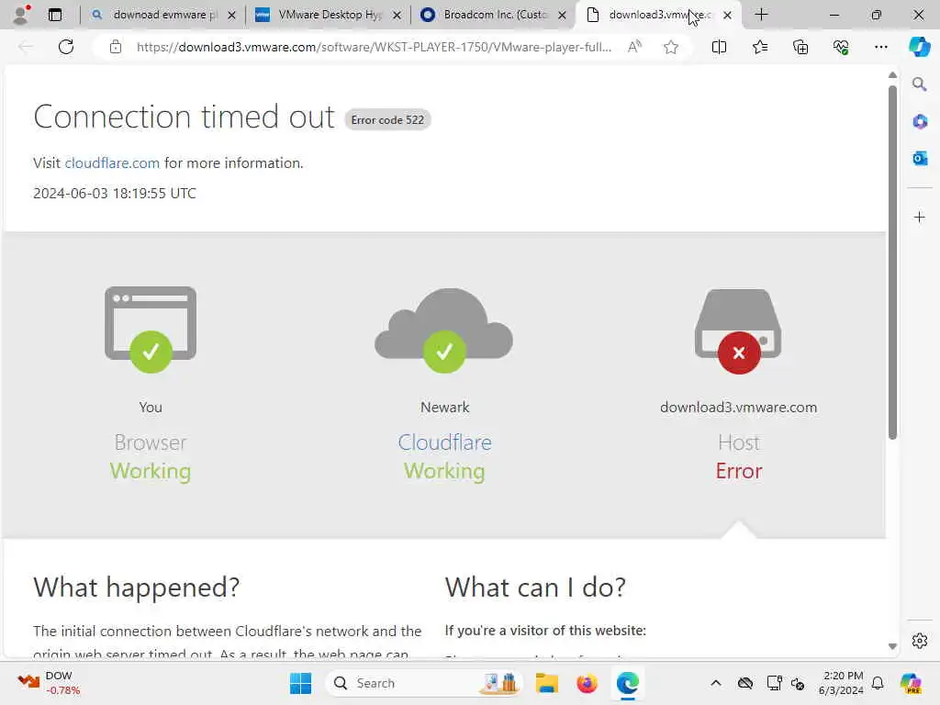The height and width of the screenshot is (705, 940).
Task: Click the address bar URL
Action: (375, 47)
